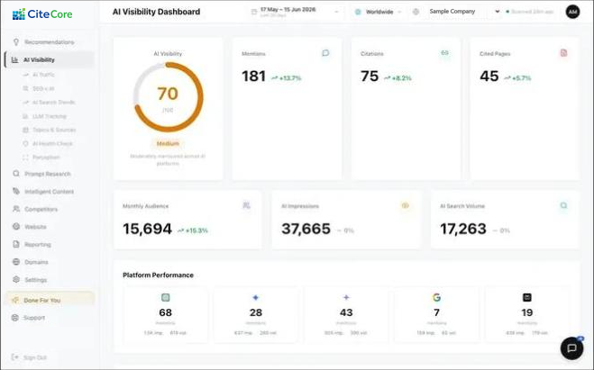Click the AI Visibility score gauge showing 70
This screenshot has height=370, width=594.
tap(168, 97)
